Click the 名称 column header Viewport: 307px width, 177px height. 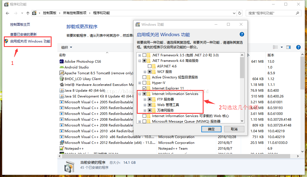coord(62,55)
